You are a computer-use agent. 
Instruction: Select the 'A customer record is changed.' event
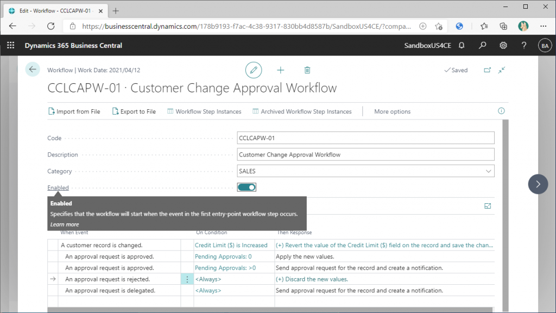tap(102, 245)
